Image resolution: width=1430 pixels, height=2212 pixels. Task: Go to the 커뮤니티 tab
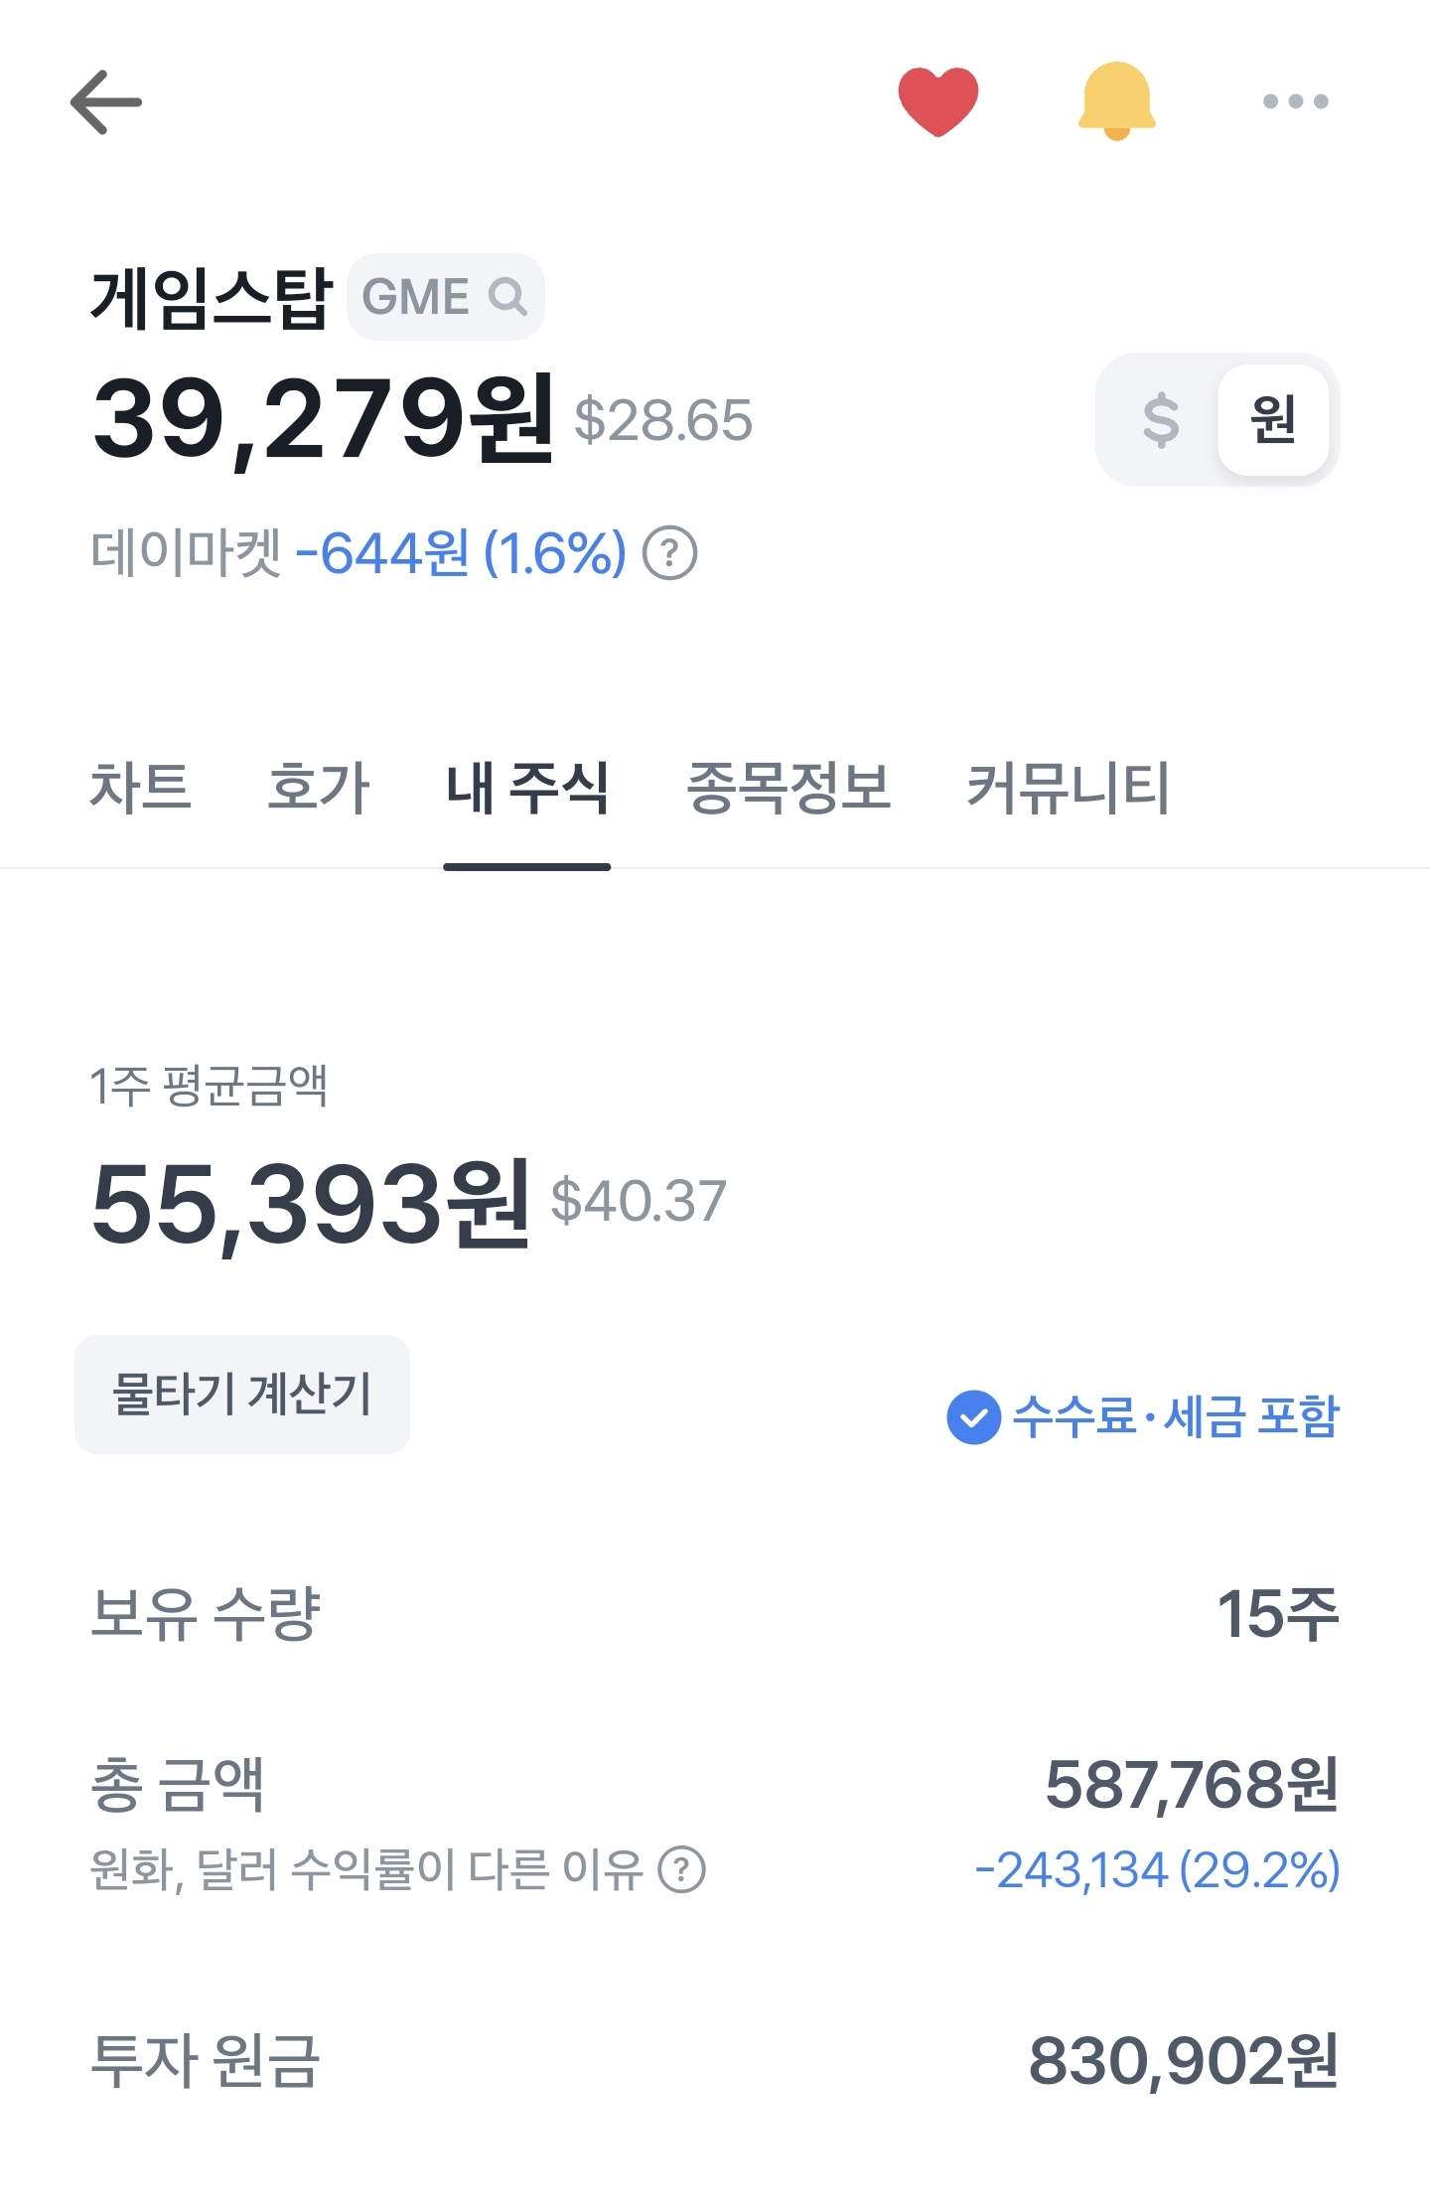(1068, 787)
